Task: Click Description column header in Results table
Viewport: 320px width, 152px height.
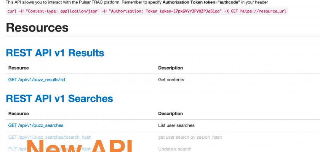Action: (170, 68)
